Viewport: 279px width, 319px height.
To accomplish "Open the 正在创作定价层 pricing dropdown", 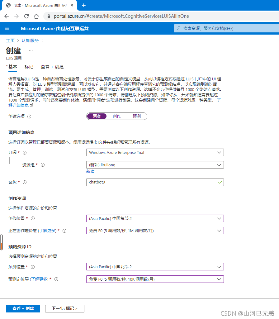I will pos(155,231).
